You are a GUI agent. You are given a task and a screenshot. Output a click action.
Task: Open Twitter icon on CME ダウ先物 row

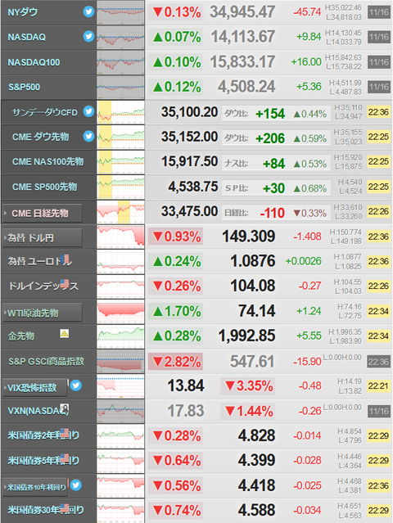pyautogui.click(x=88, y=136)
